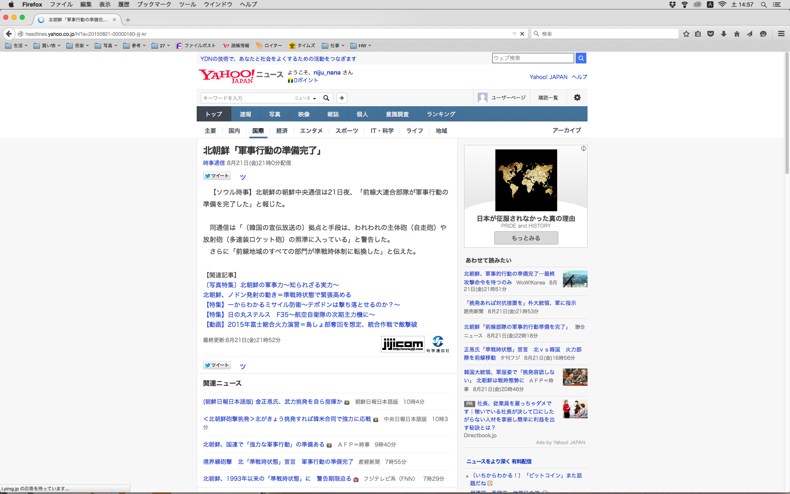
Task: Open the Firefox downloads arrow icon
Action: 724,34
